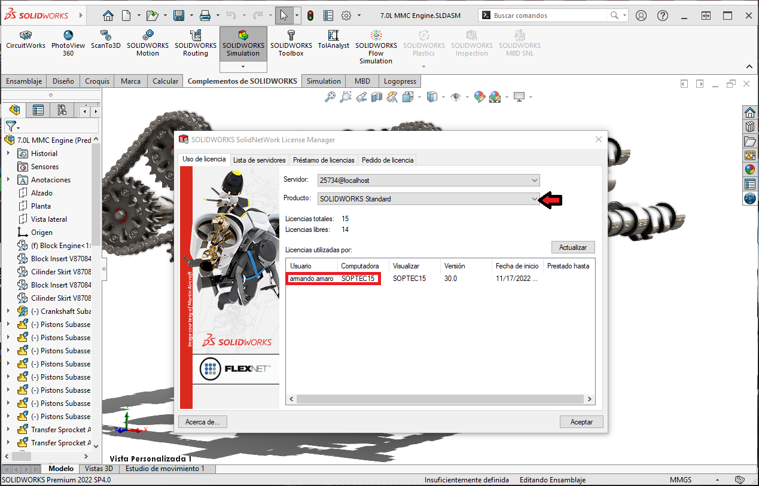This screenshot has height=486, width=759.
Task: Click the Aceptar button
Action: click(x=581, y=422)
